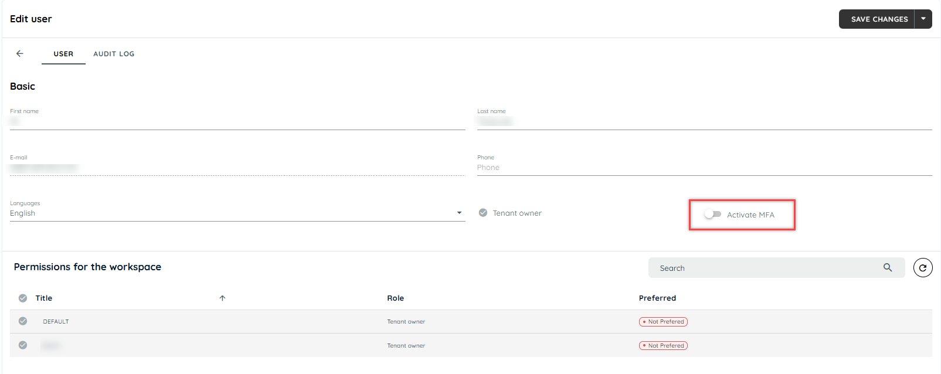The height and width of the screenshot is (374, 941).
Task: Check the second workspace row checkbox
Action: click(x=23, y=345)
